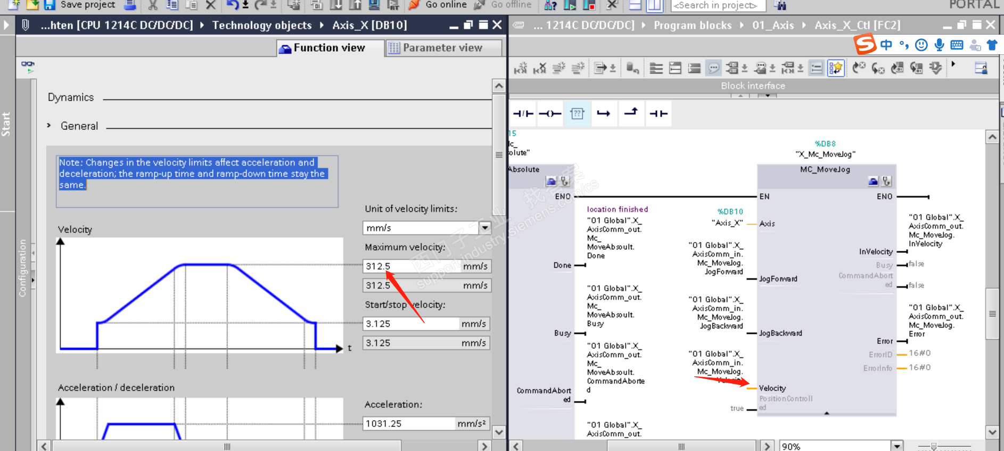Click the Download to device icon
Image resolution: width=1004 pixels, height=451 pixels.
point(336,5)
